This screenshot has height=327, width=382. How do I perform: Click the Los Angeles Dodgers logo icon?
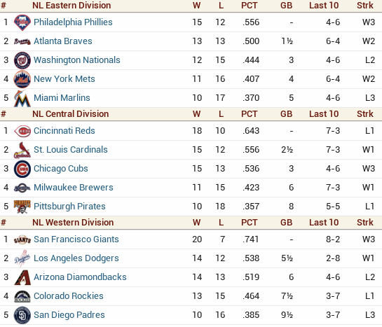(x=22, y=258)
